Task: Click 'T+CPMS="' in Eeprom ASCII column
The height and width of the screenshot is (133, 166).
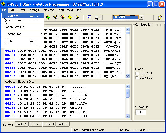Action: click(x=78, y=99)
